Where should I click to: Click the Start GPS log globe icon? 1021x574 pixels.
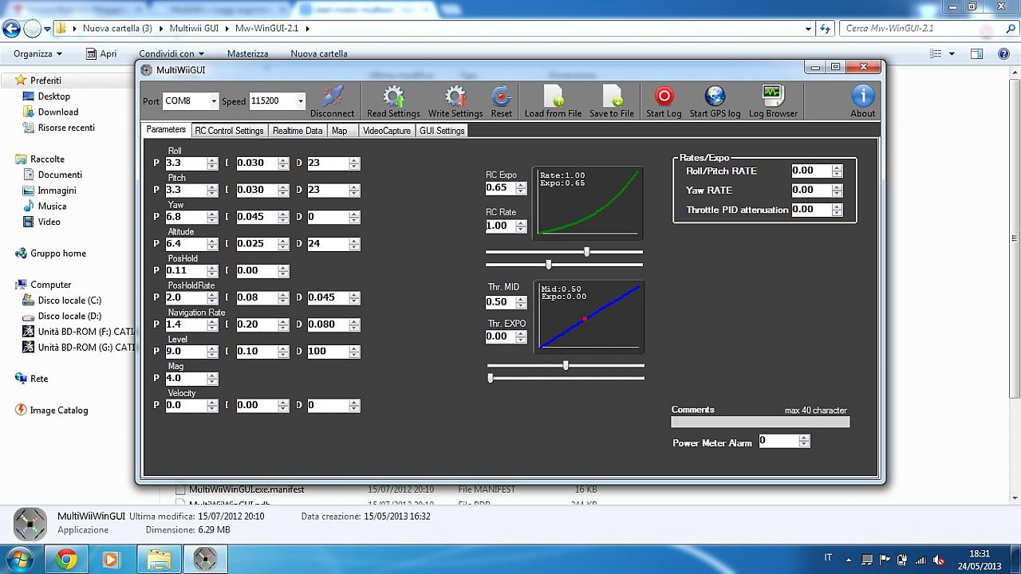pos(715,96)
